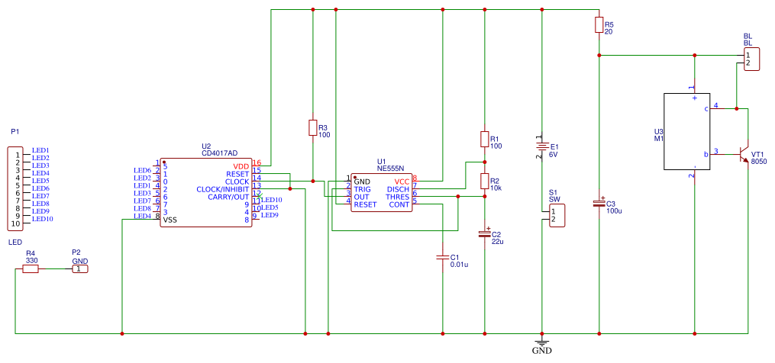The image size is (775, 363).
Task: Click LED10 net label at U2 pin 11
Action: pyautogui.click(x=271, y=200)
